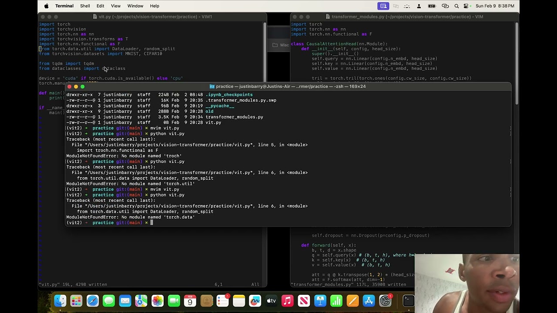Open the Messages dock icon
The height and width of the screenshot is (313, 557).
pos(109,300)
